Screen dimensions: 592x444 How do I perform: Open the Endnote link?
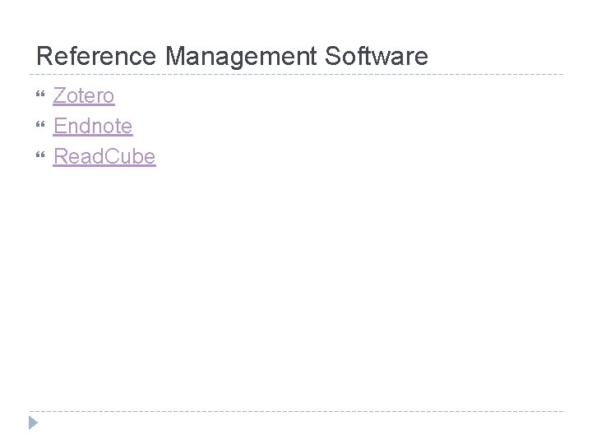click(92, 127)
